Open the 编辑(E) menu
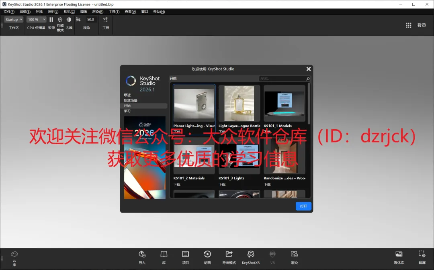 pyautogui.click(x=25, y=12)
